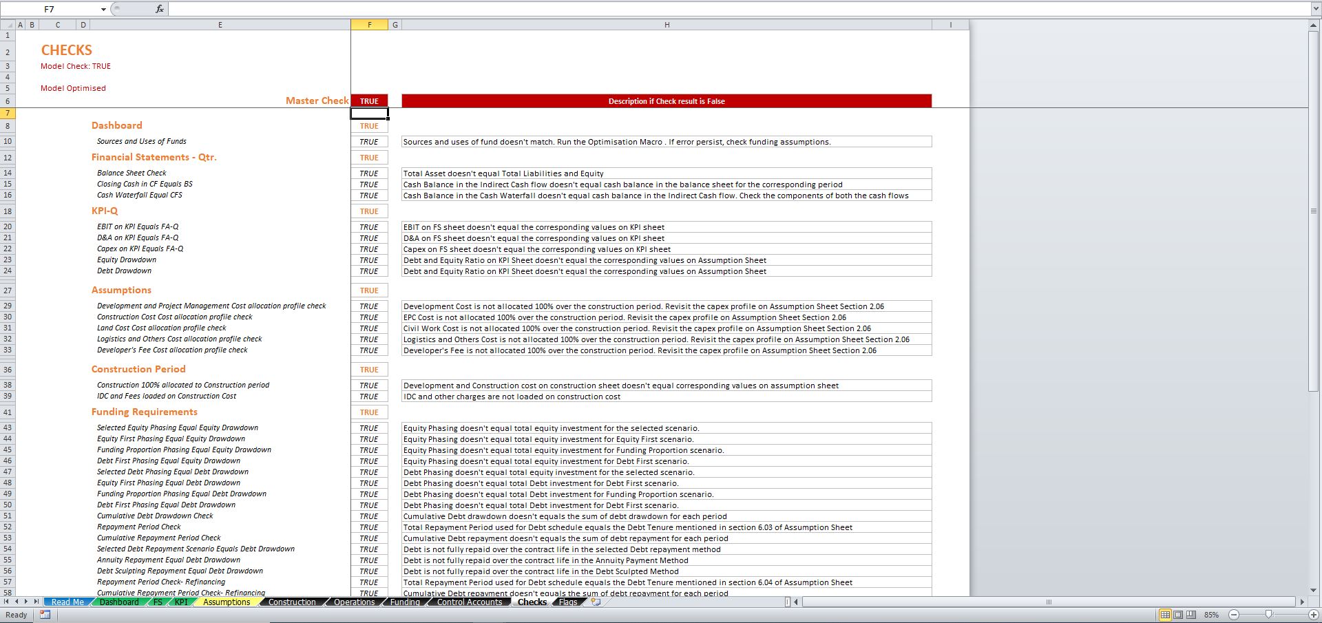
Task: Click the Master Check TRUE cell
Action: click(369, 101)
